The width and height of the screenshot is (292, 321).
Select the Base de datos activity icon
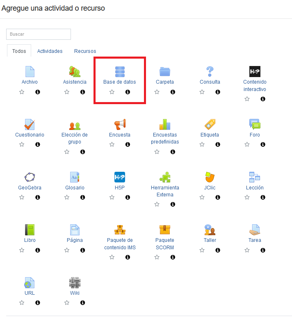(120, 71)
